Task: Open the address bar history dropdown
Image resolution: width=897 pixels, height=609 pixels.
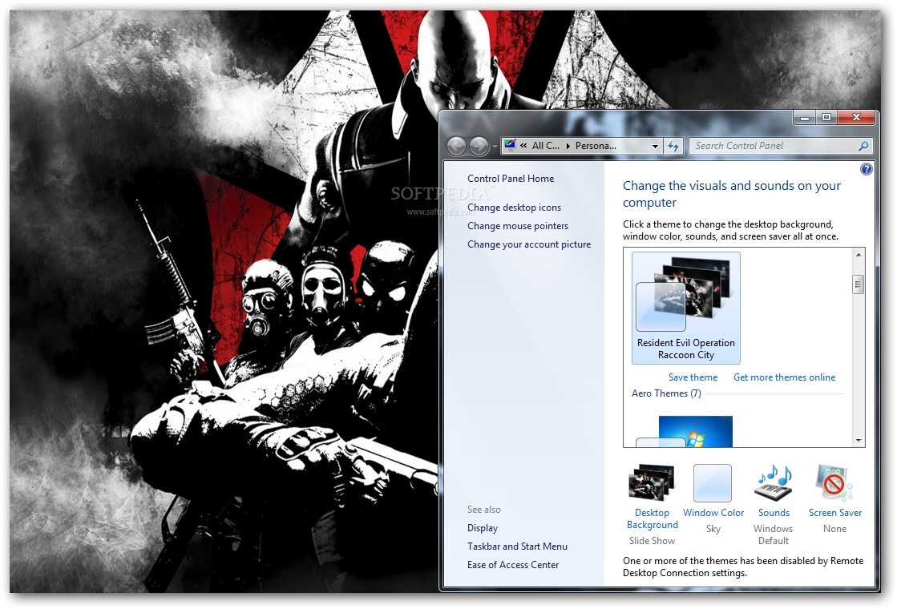Action: (x=655, y=147)
